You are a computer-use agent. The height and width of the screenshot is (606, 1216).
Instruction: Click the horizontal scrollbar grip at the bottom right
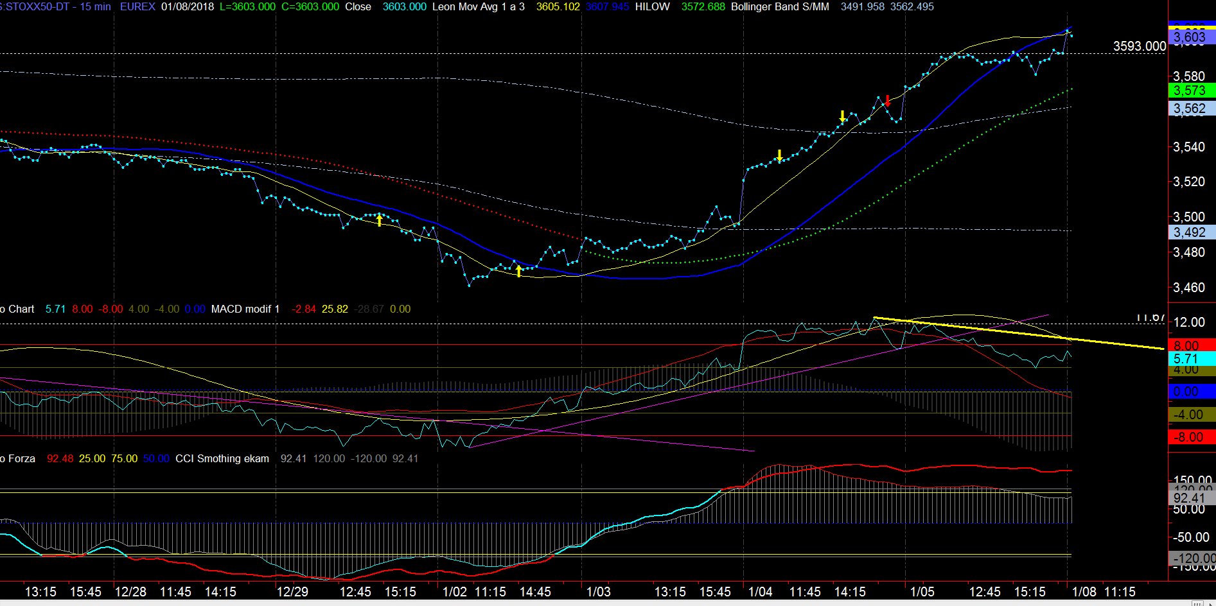pyautogui.click(x=1197, y=603)
